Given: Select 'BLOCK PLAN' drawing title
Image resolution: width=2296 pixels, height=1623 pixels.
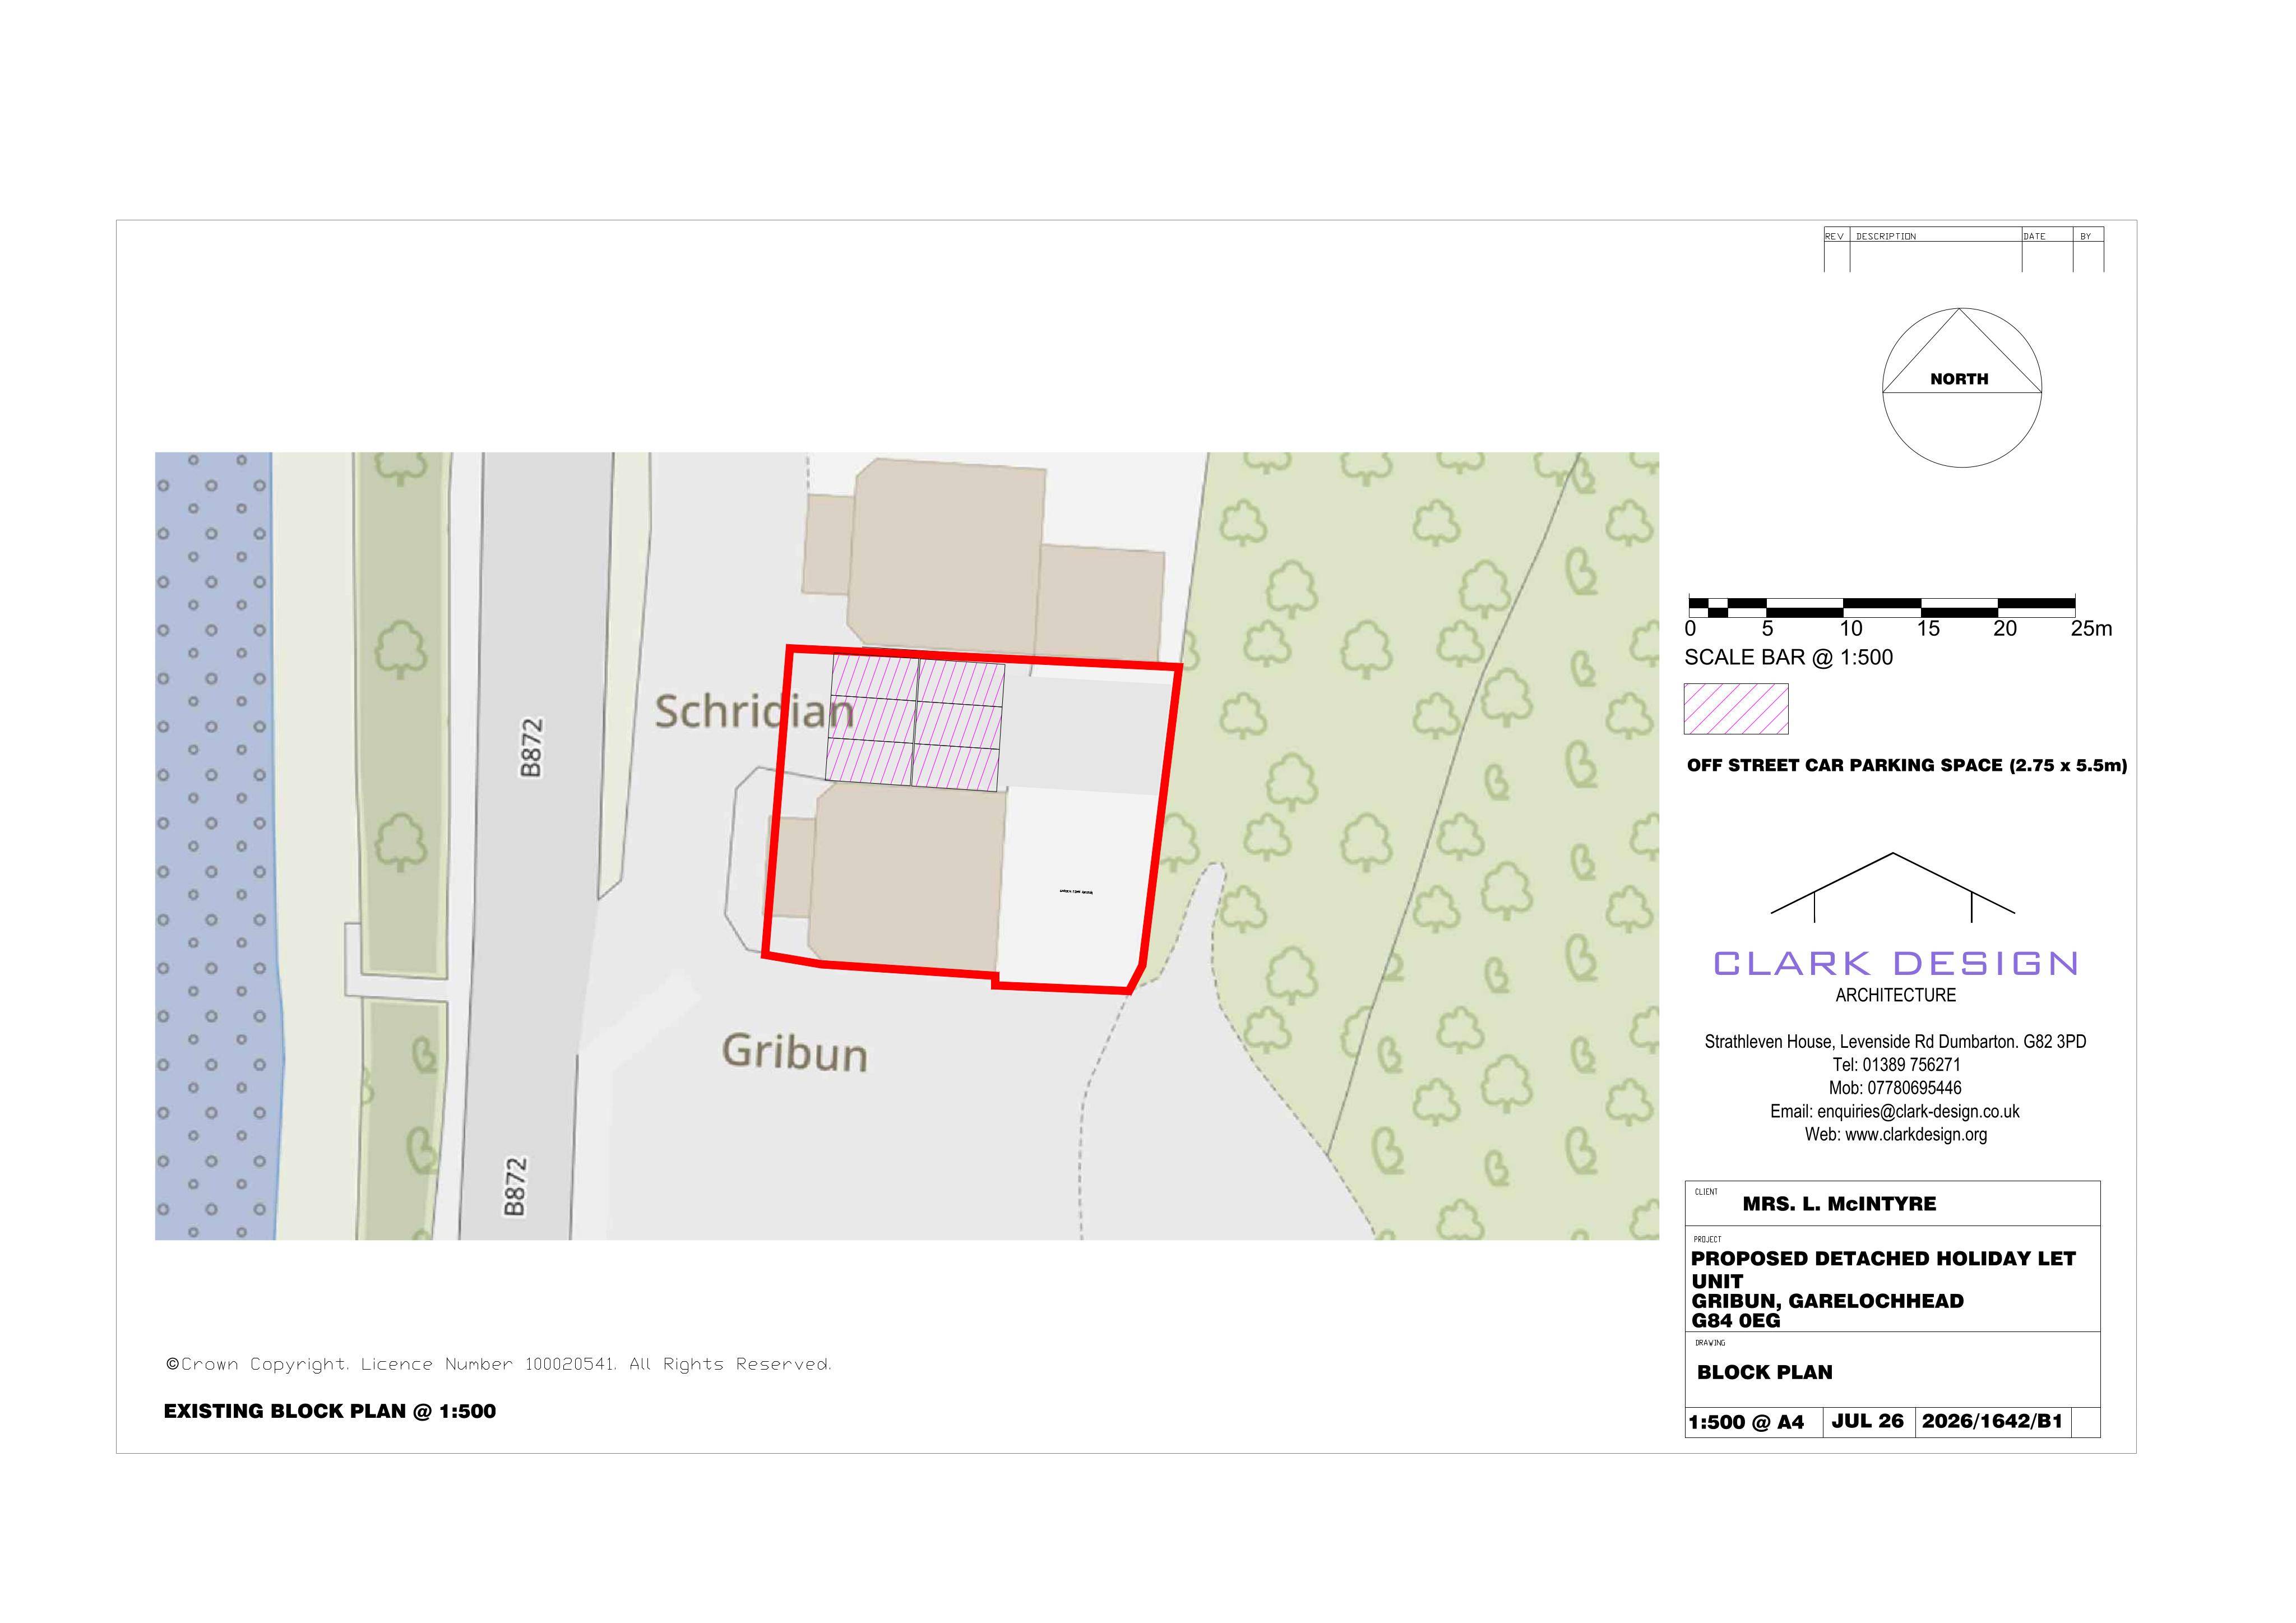Looking at the screenshot, I should (1765, 1374).
